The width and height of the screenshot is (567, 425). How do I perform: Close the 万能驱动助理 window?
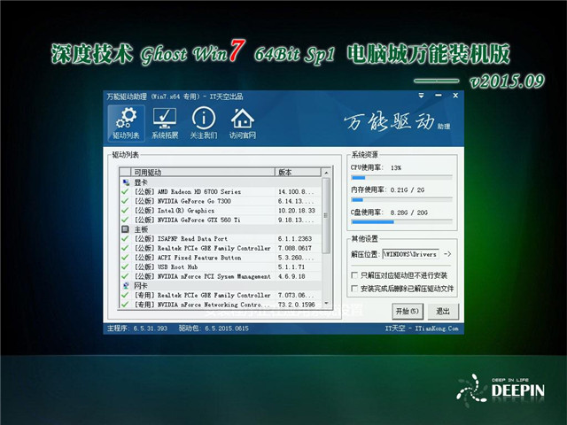point(455,96)
